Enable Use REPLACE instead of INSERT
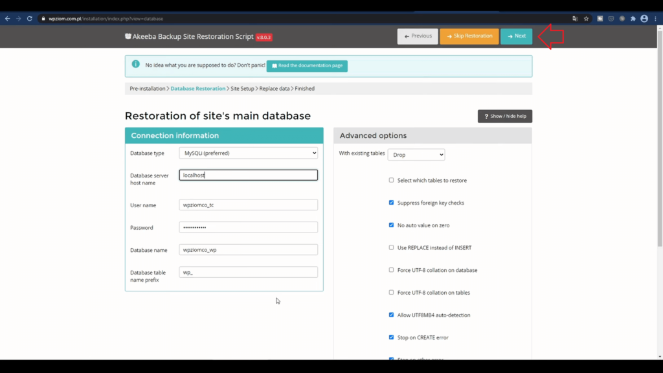 coord(391,247)
